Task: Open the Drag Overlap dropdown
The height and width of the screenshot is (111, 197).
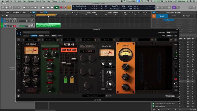Action: 116,12
